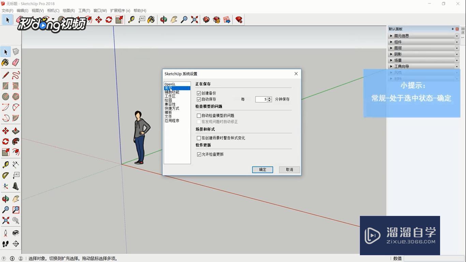Open the 视图(V) menu
This screenshot has height=262, width=466.
point(38,11)
